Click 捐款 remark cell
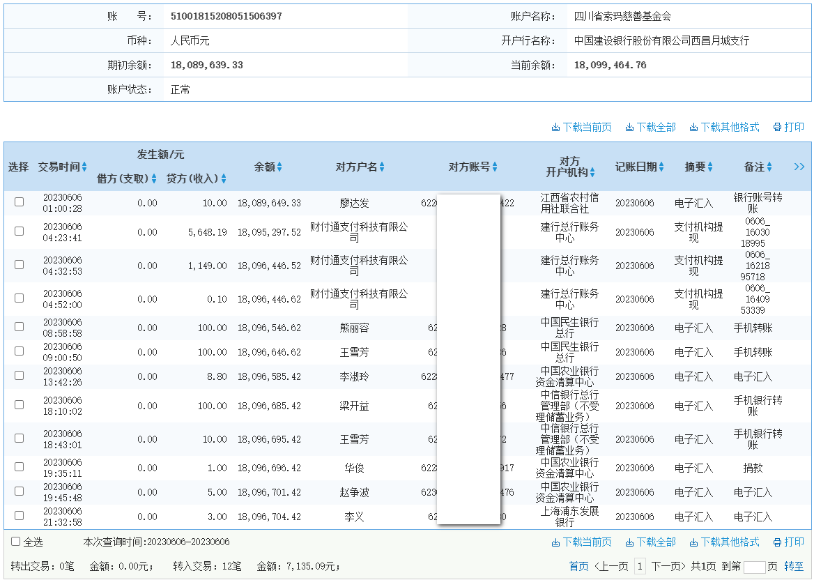The width and height of the screenshot is (814, 580). [753, 468]
